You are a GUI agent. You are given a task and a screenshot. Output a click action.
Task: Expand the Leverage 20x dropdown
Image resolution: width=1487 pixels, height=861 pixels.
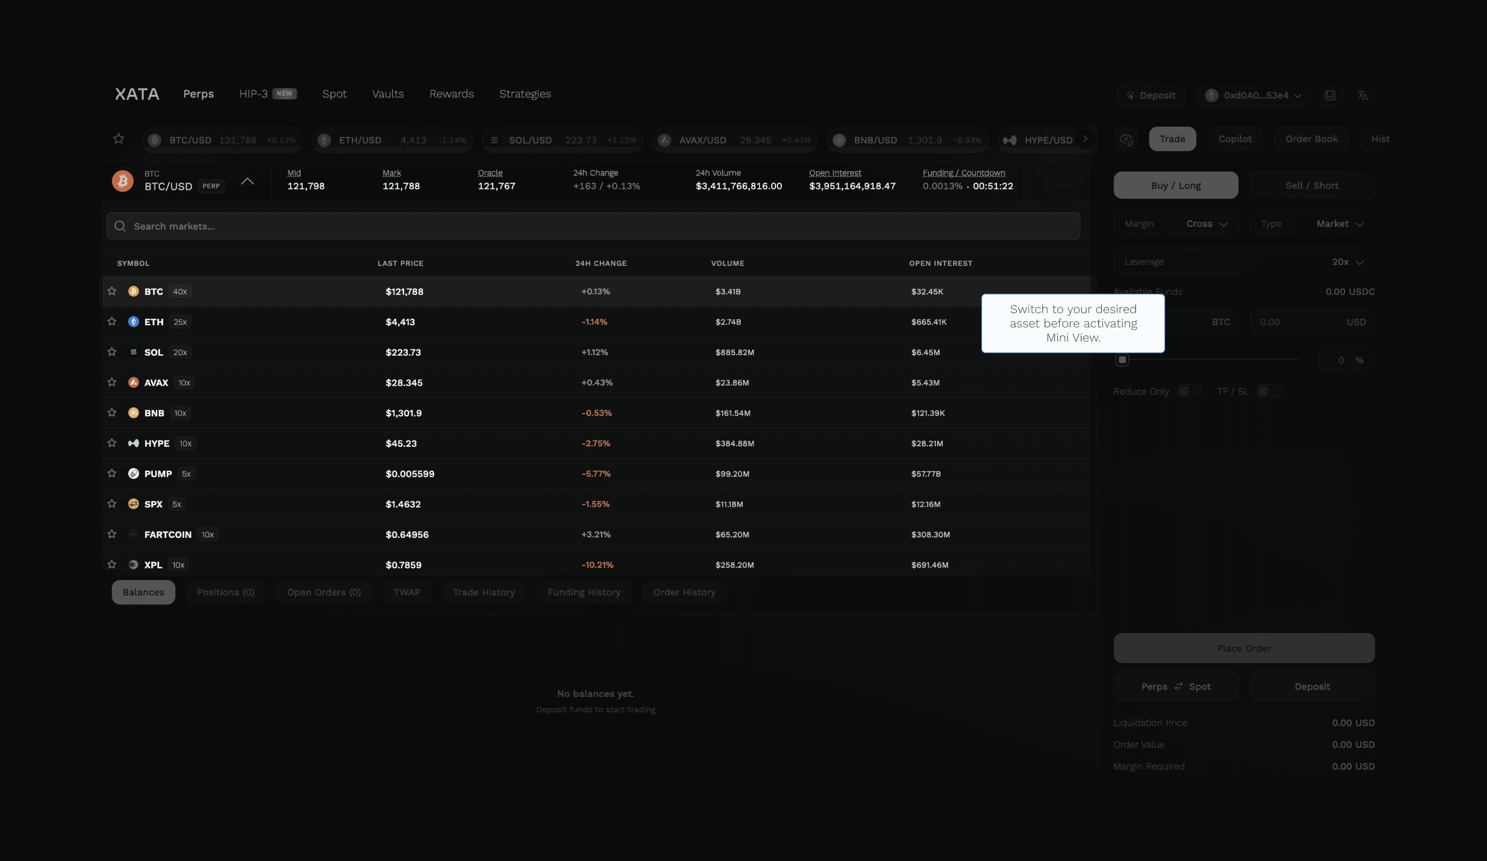click(x=1347, y=262)
